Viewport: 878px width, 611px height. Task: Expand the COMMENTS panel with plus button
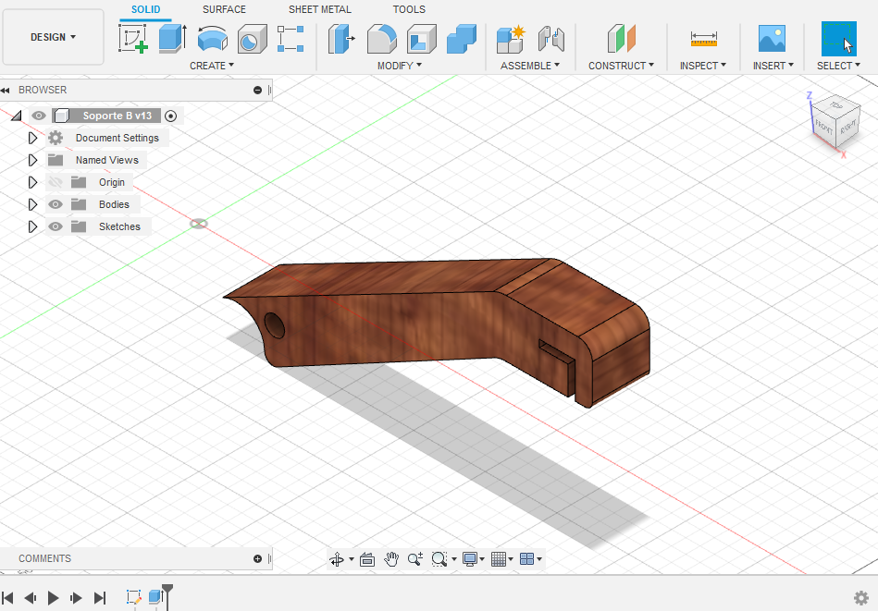click(257, 558)
